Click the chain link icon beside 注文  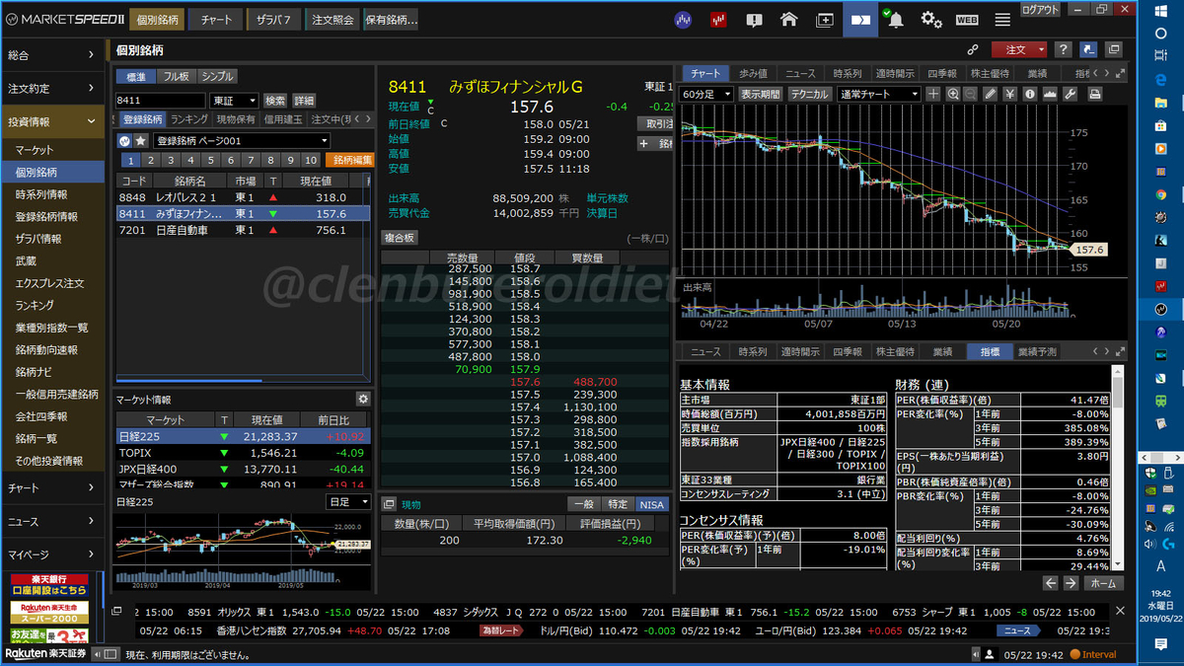[x=972, y=49]
